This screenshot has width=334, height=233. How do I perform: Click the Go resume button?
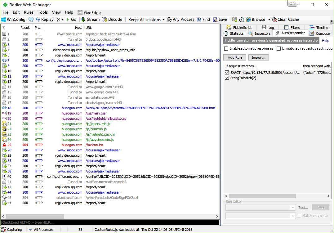[x=71, y=20]
